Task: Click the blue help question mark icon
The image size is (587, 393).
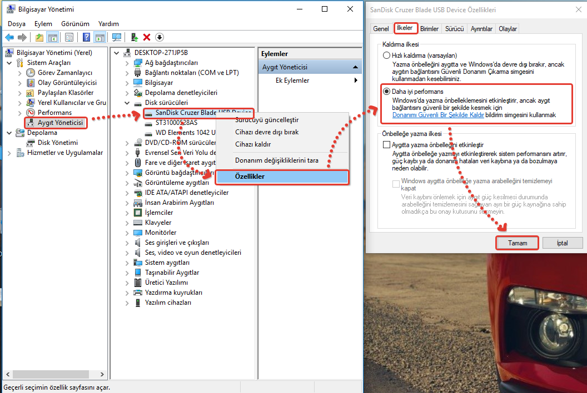Action: 87,37
